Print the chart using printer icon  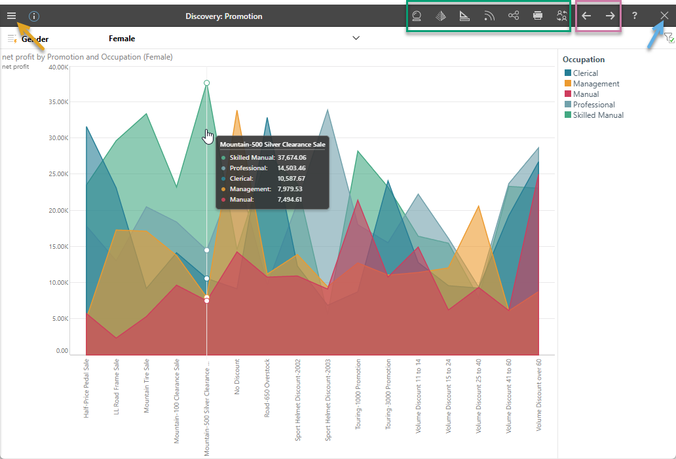538,16
